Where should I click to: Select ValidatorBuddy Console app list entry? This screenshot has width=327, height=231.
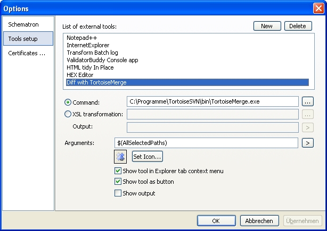(x=187, y=60)
